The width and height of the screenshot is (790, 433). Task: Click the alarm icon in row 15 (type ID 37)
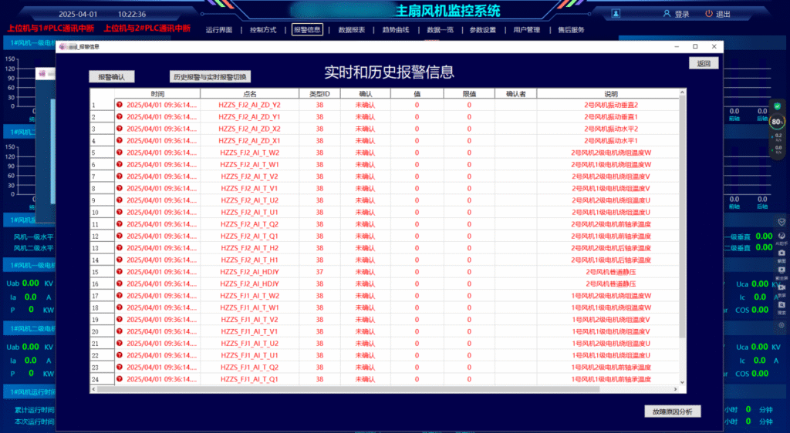tap(120, 271)
